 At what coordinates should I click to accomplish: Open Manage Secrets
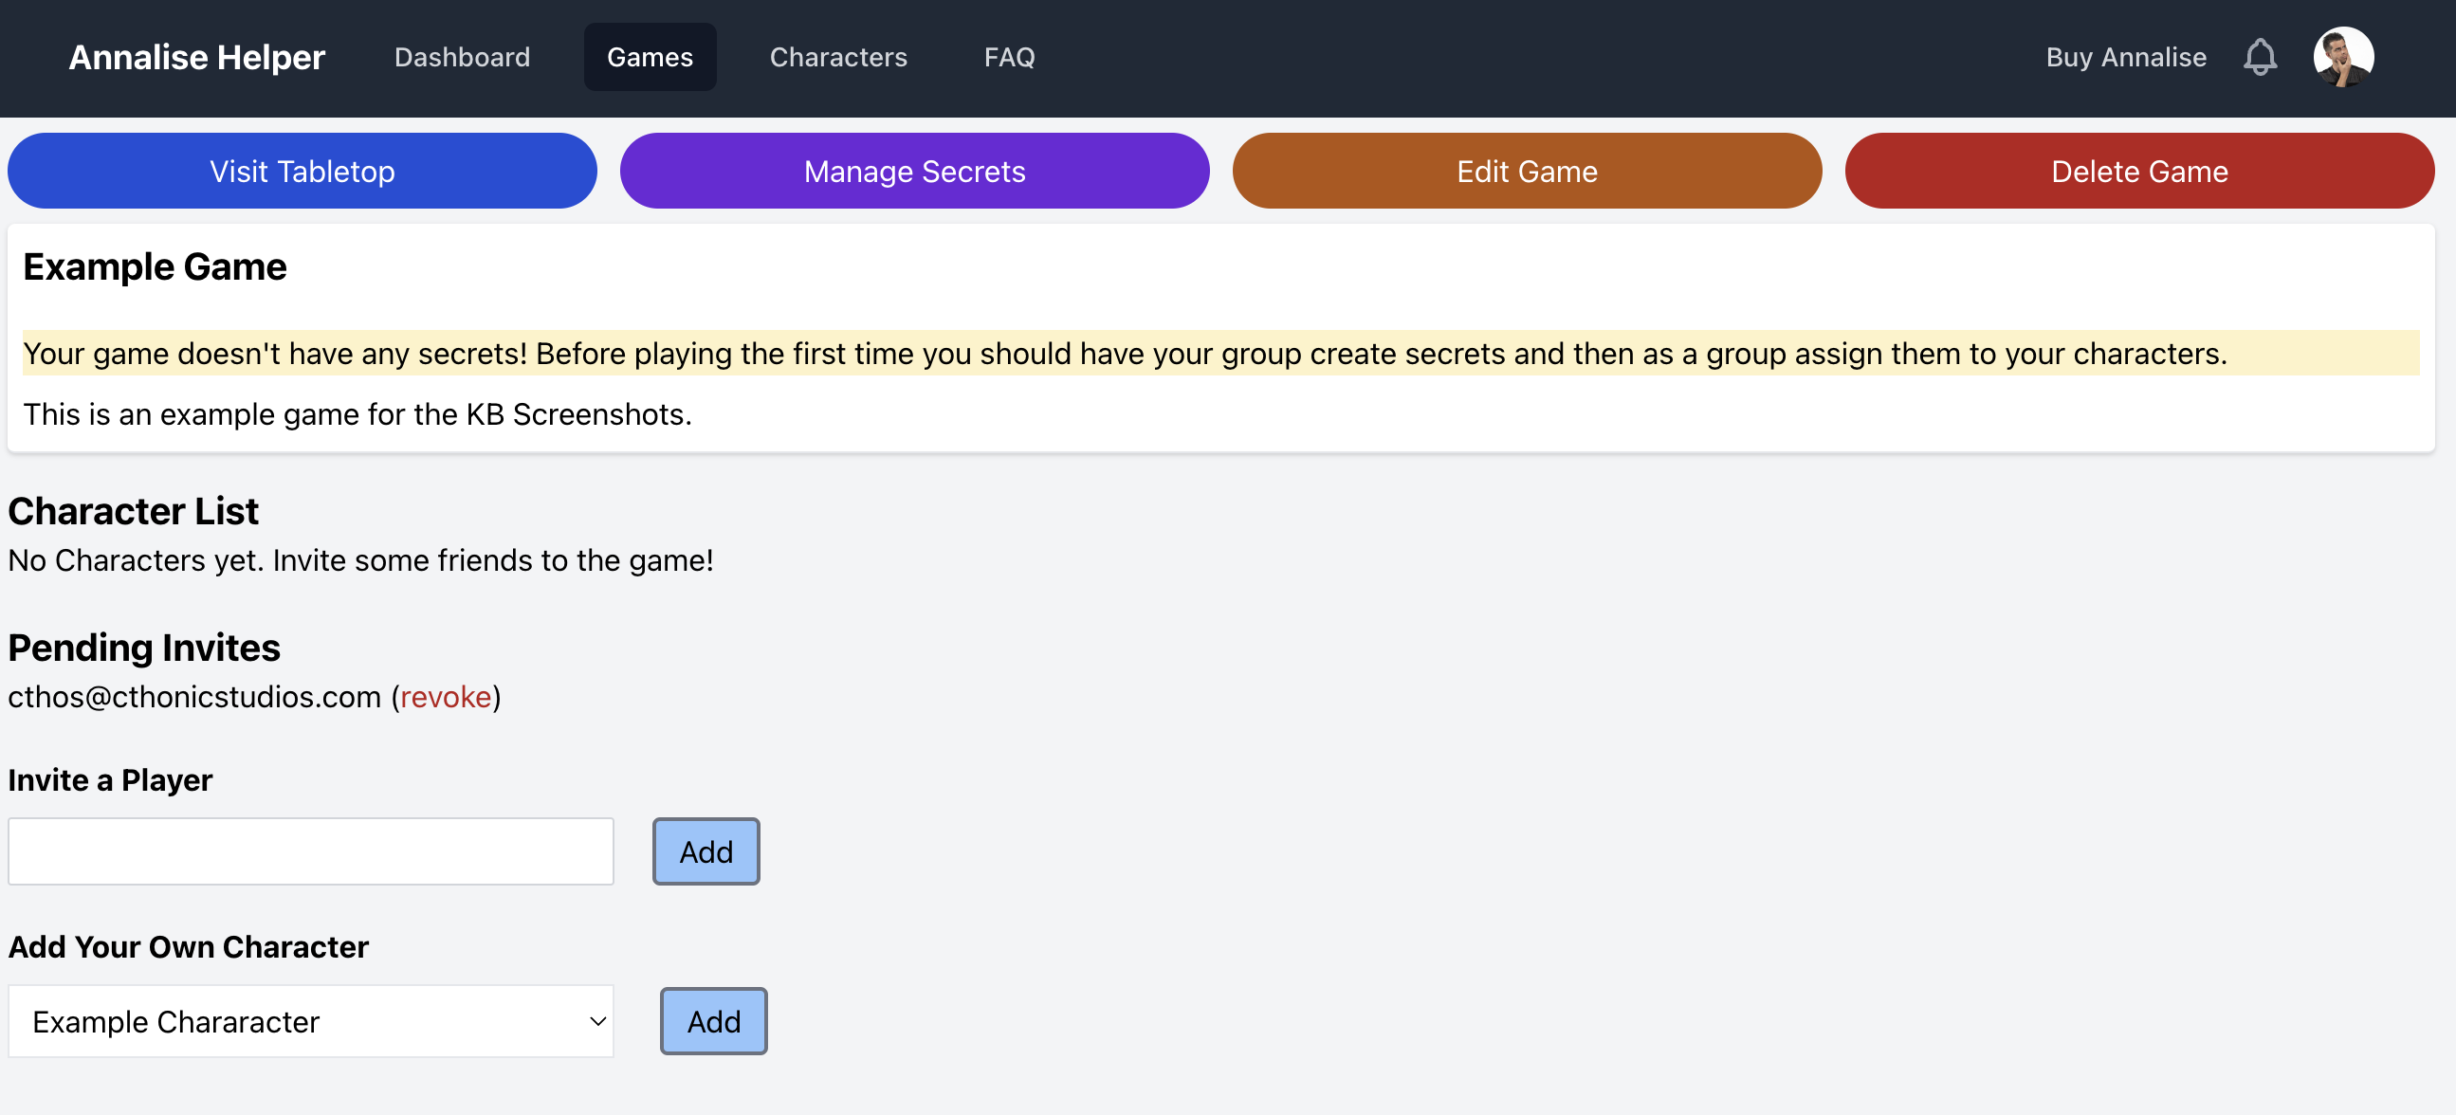point(913,172)
